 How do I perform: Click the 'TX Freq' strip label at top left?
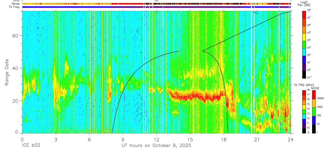point(14,7)
